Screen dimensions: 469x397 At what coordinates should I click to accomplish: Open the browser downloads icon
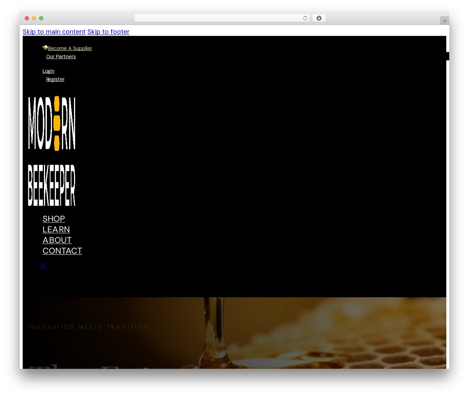click(x=319, y=18)
